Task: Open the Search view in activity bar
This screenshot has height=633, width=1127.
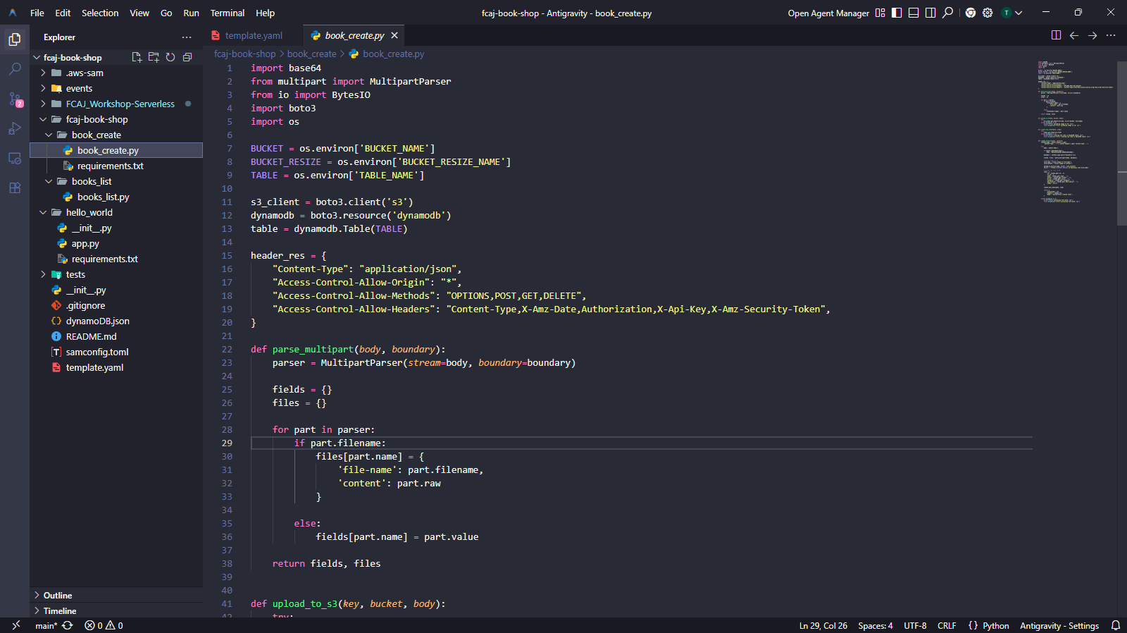Action: coord(15,69)
